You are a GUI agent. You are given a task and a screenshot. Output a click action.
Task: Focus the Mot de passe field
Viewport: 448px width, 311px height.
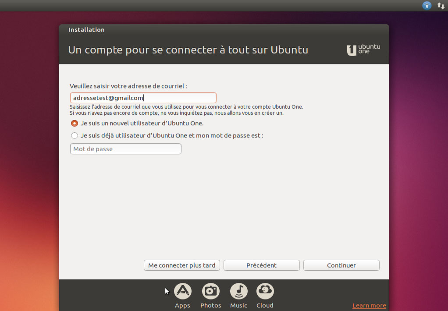[x=126, y=149]
